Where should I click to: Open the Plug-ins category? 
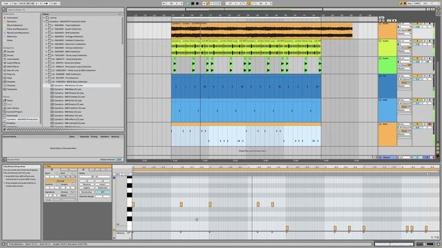(x=11, y=74)
